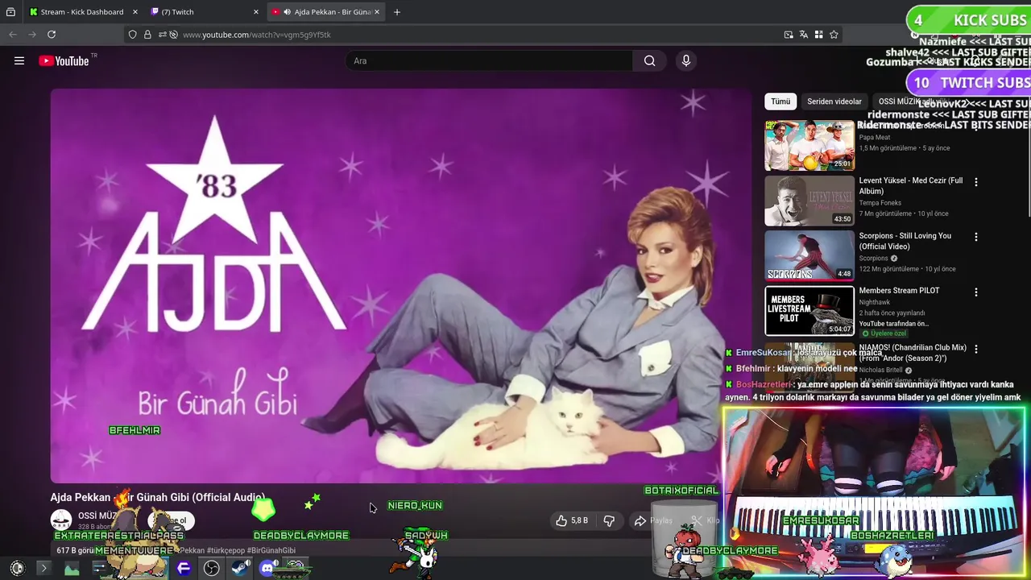The width and height of the screenshot is (1031, 580).
Task: Bookmark this page with the star icon
Action: [834, 35]
